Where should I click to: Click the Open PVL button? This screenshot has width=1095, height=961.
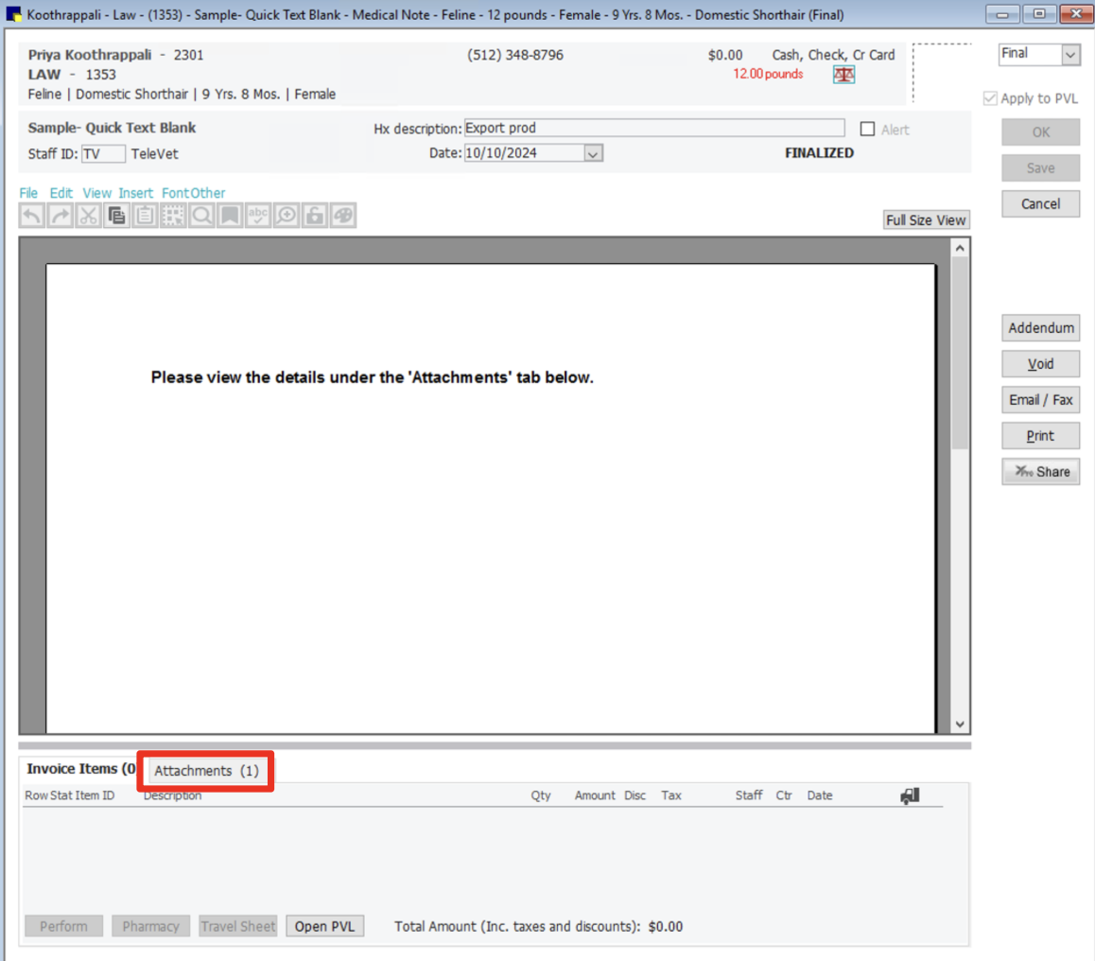(x=325, y=926)
